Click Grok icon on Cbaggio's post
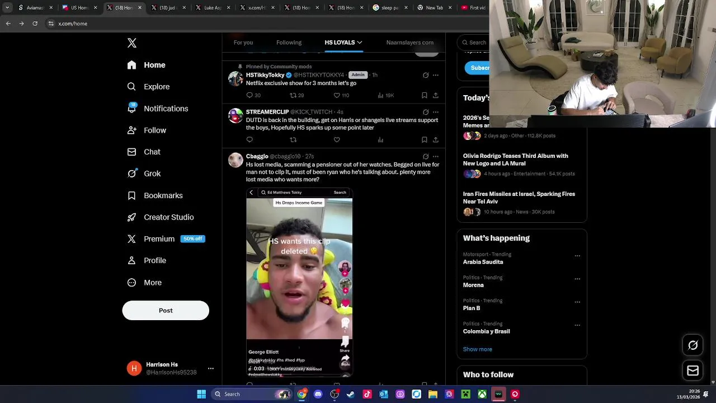Screen dimensions: 716x403 click(426, 157)
